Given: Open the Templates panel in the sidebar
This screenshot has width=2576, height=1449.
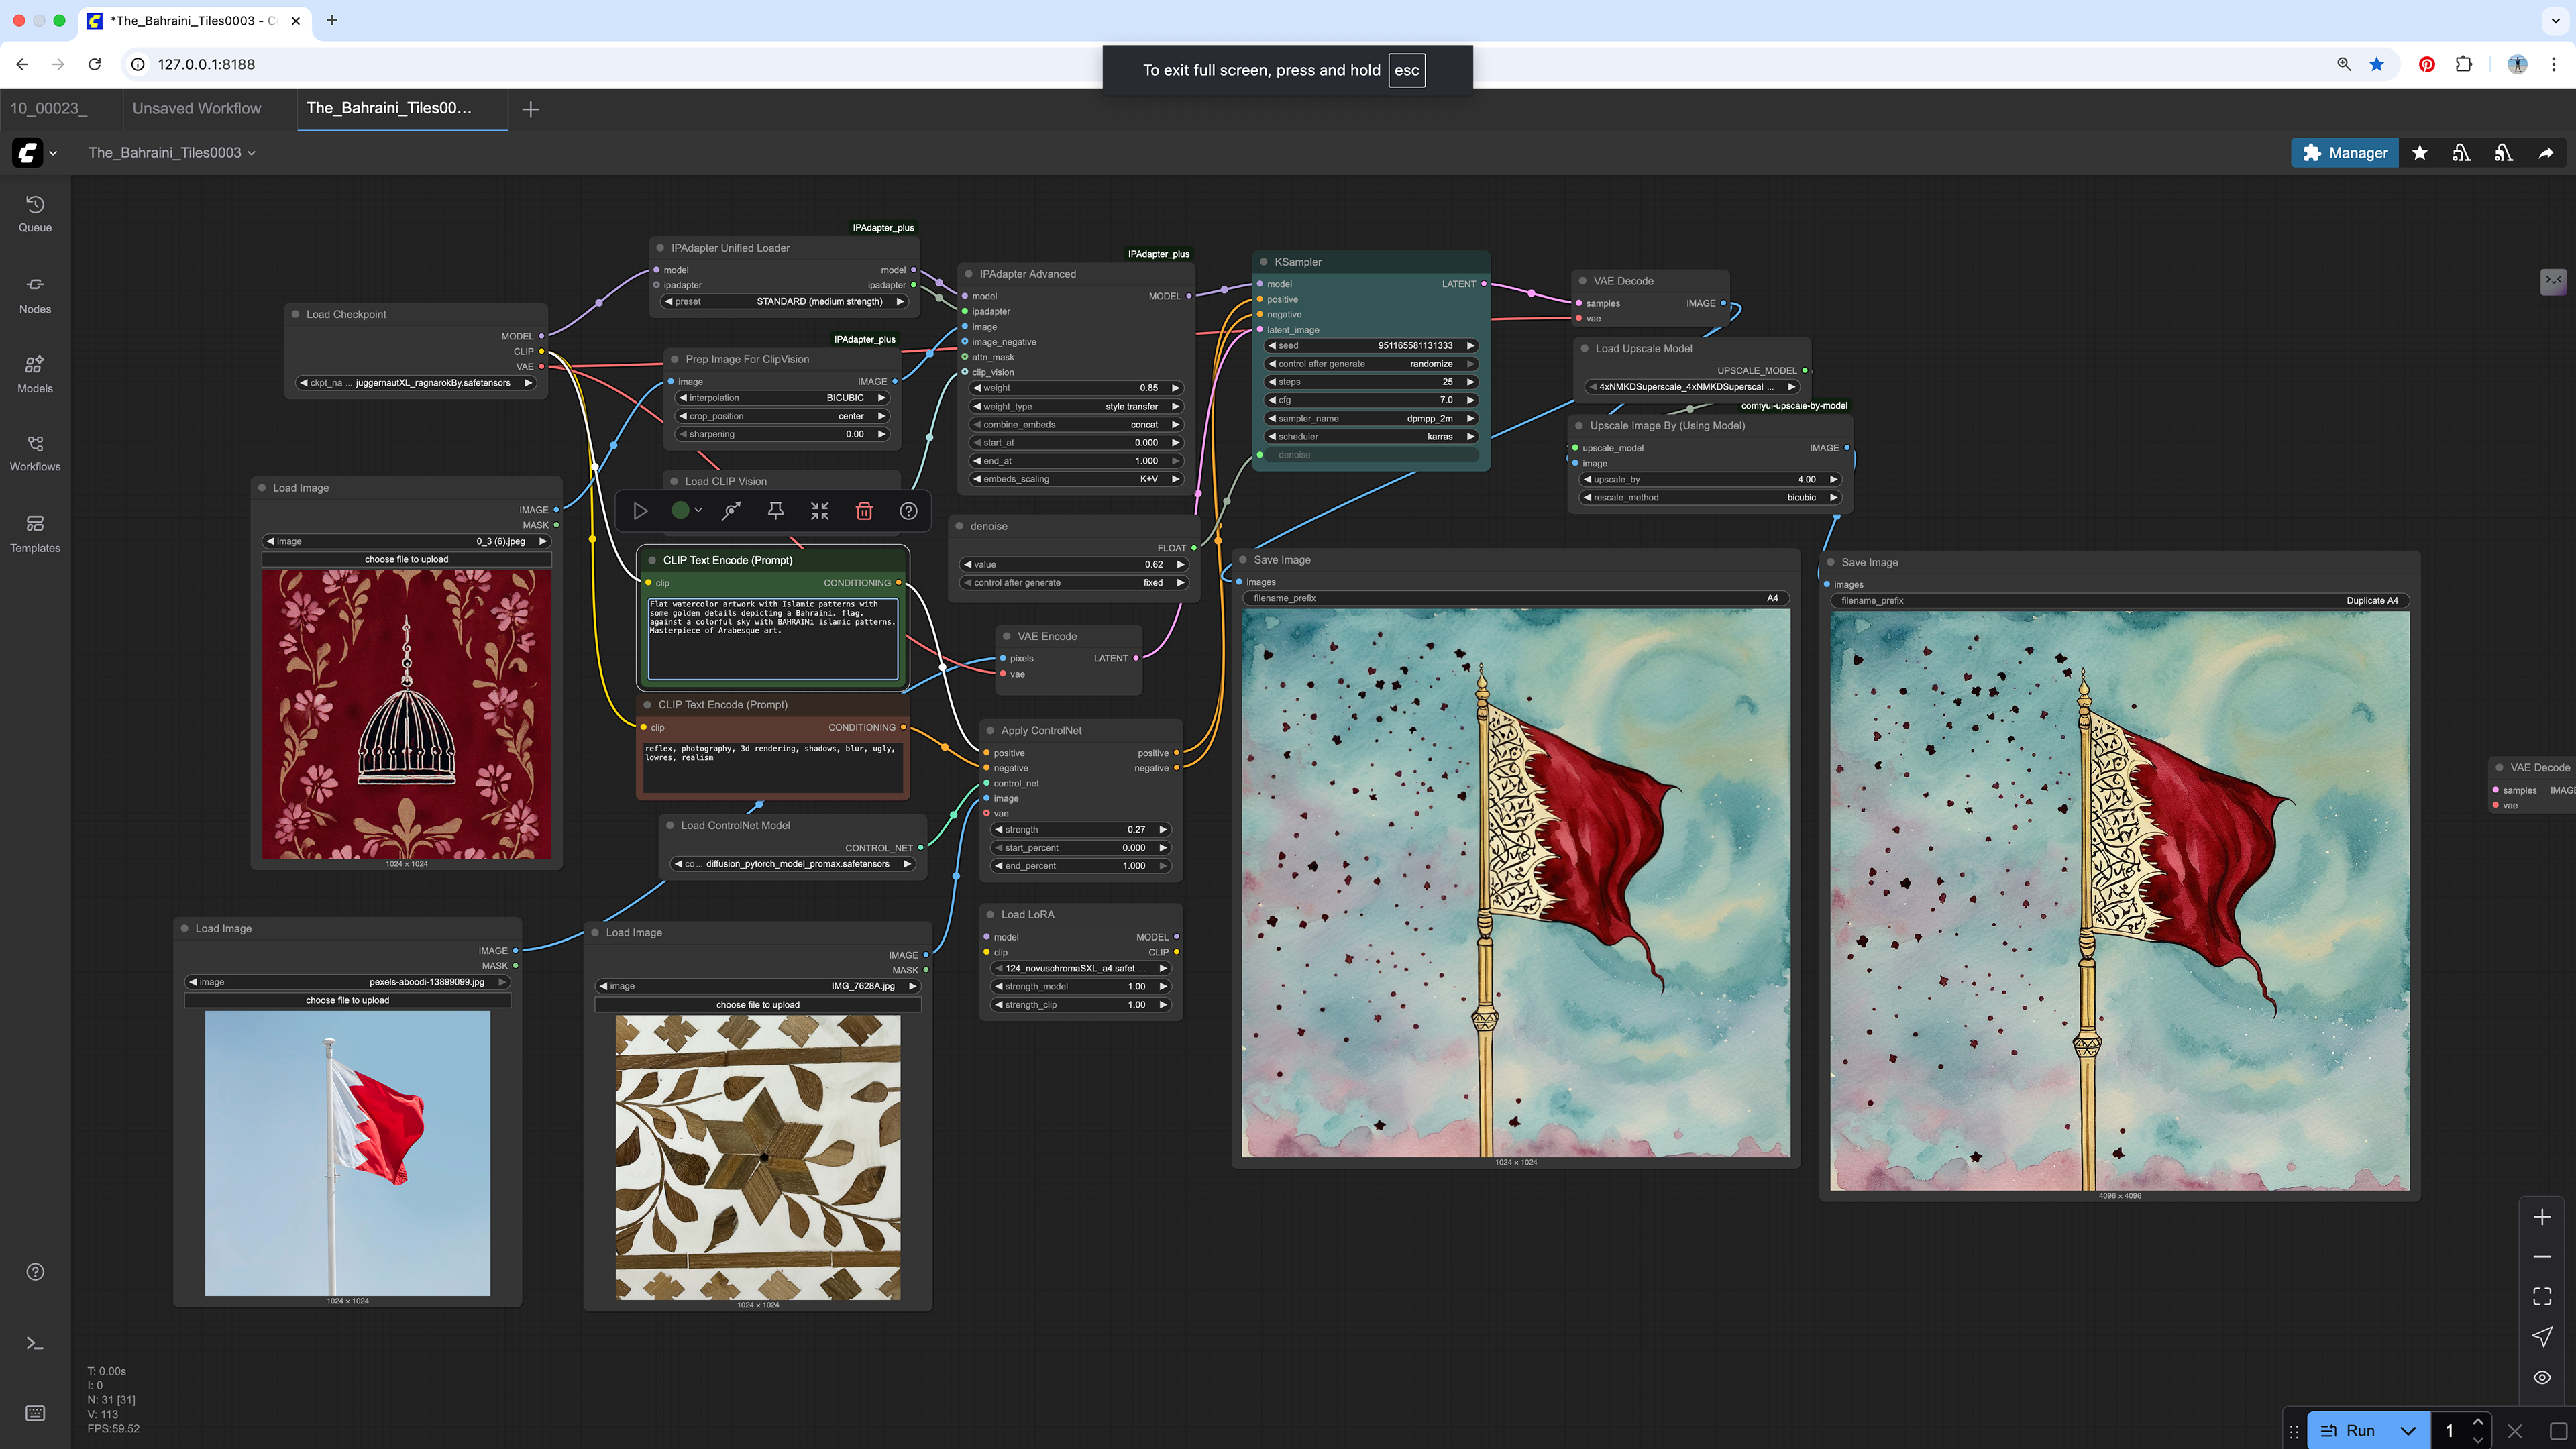Looking at the screenshot, I should coord(35,533).
